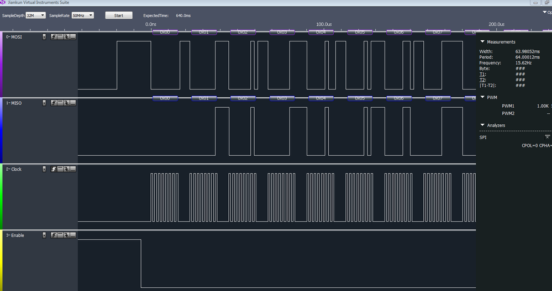The width and height of the screenshot is (552, 291).
Task: Open the SampleDepth 32M dropdown
Action: (x=35, y=15)
